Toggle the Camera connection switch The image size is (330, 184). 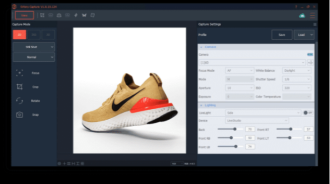[310, 55]
